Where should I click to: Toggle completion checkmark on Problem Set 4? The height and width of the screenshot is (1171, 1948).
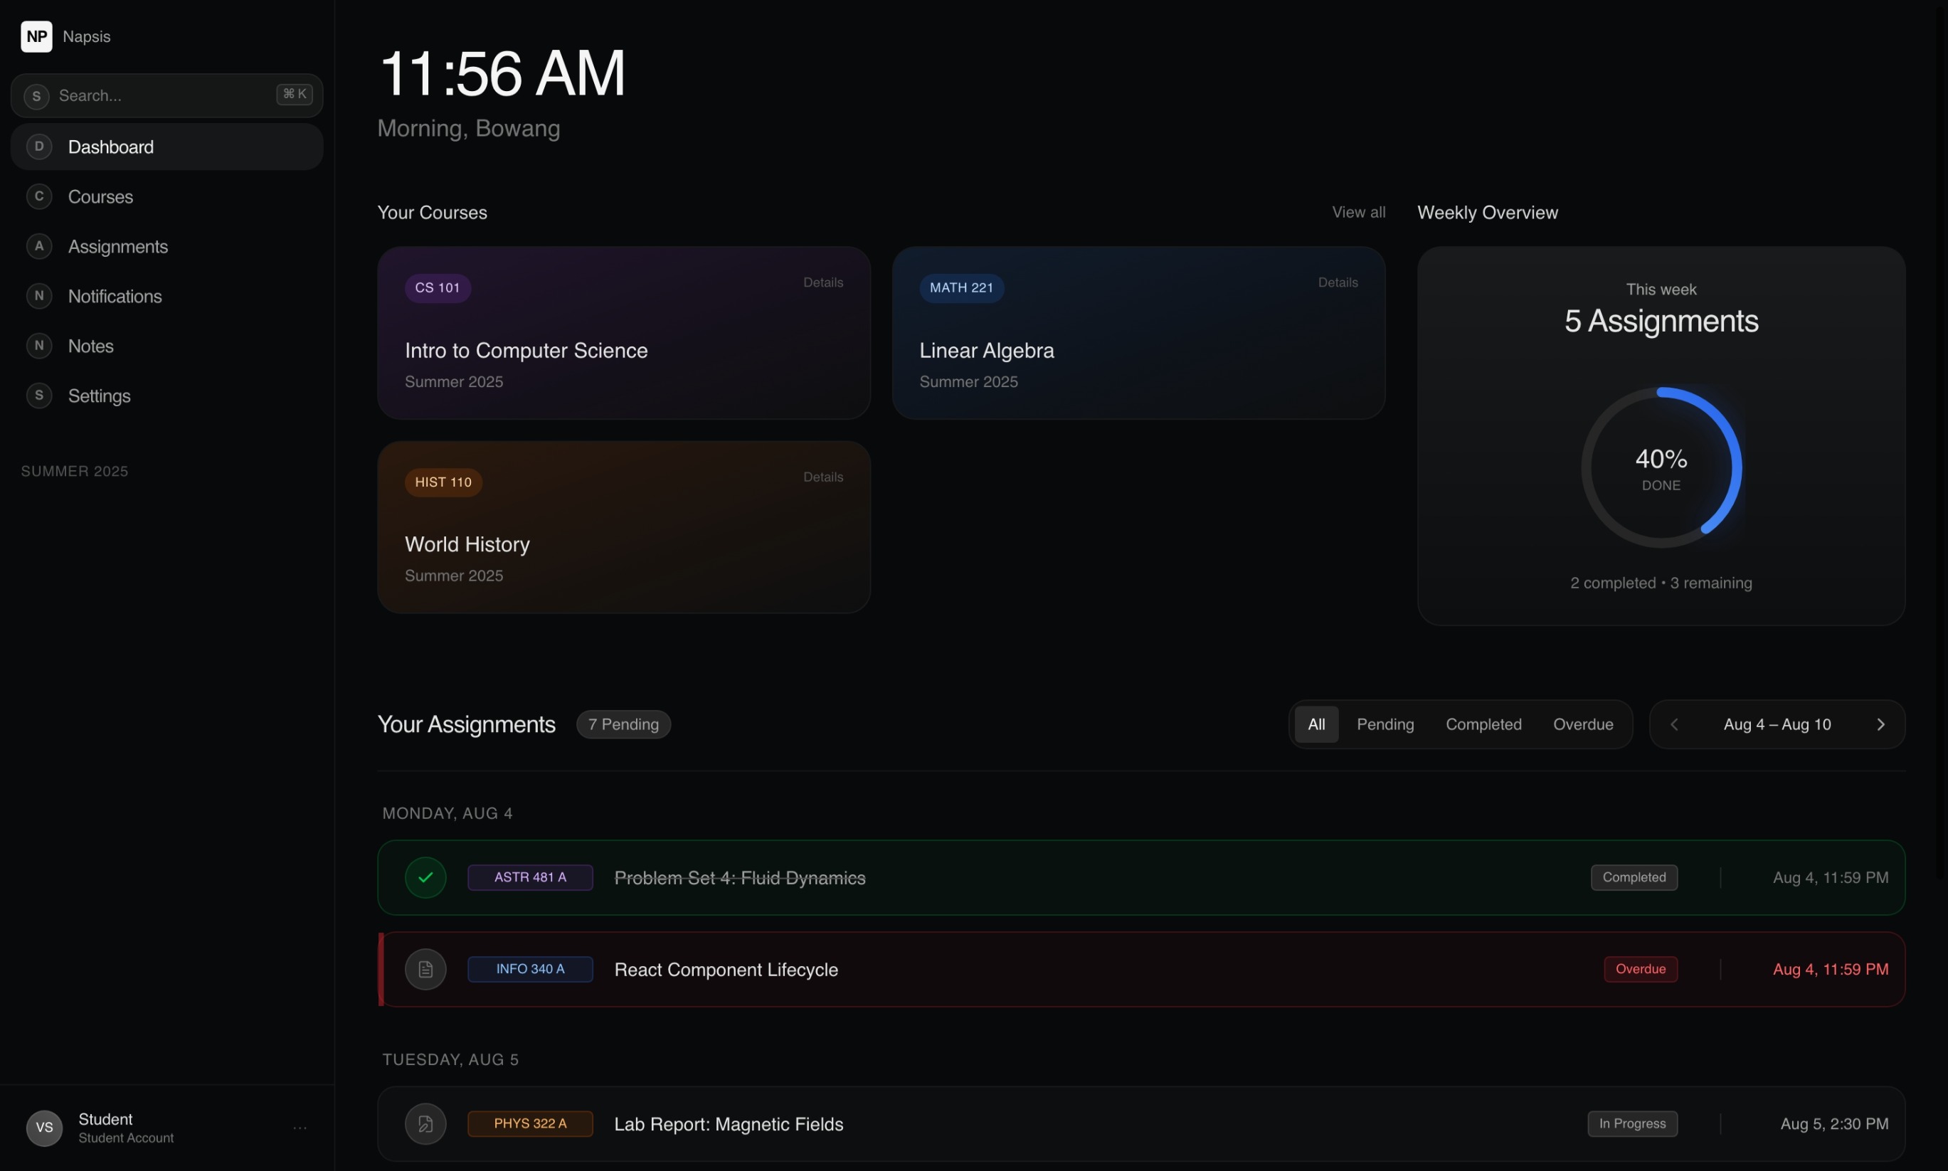coord(425,876)
